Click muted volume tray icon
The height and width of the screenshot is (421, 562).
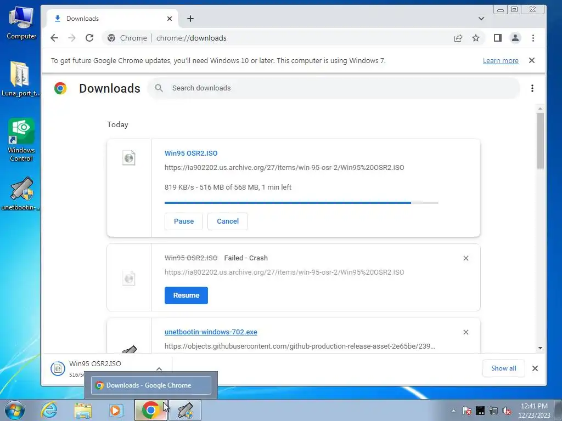tap(507, 411)
